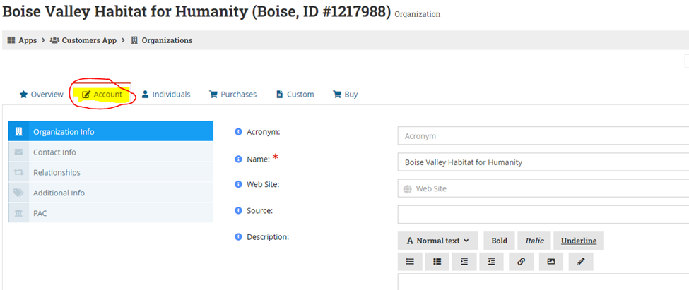The image size is (689, 290).
Task: Click into the Source input field
Action: 543,215
